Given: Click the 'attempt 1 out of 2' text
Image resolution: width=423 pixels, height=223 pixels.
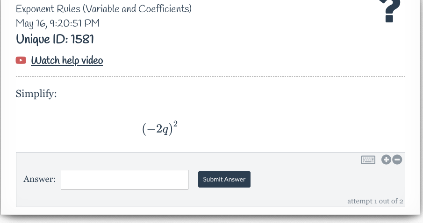Looking at the screenshot, I should pos(375,201).
